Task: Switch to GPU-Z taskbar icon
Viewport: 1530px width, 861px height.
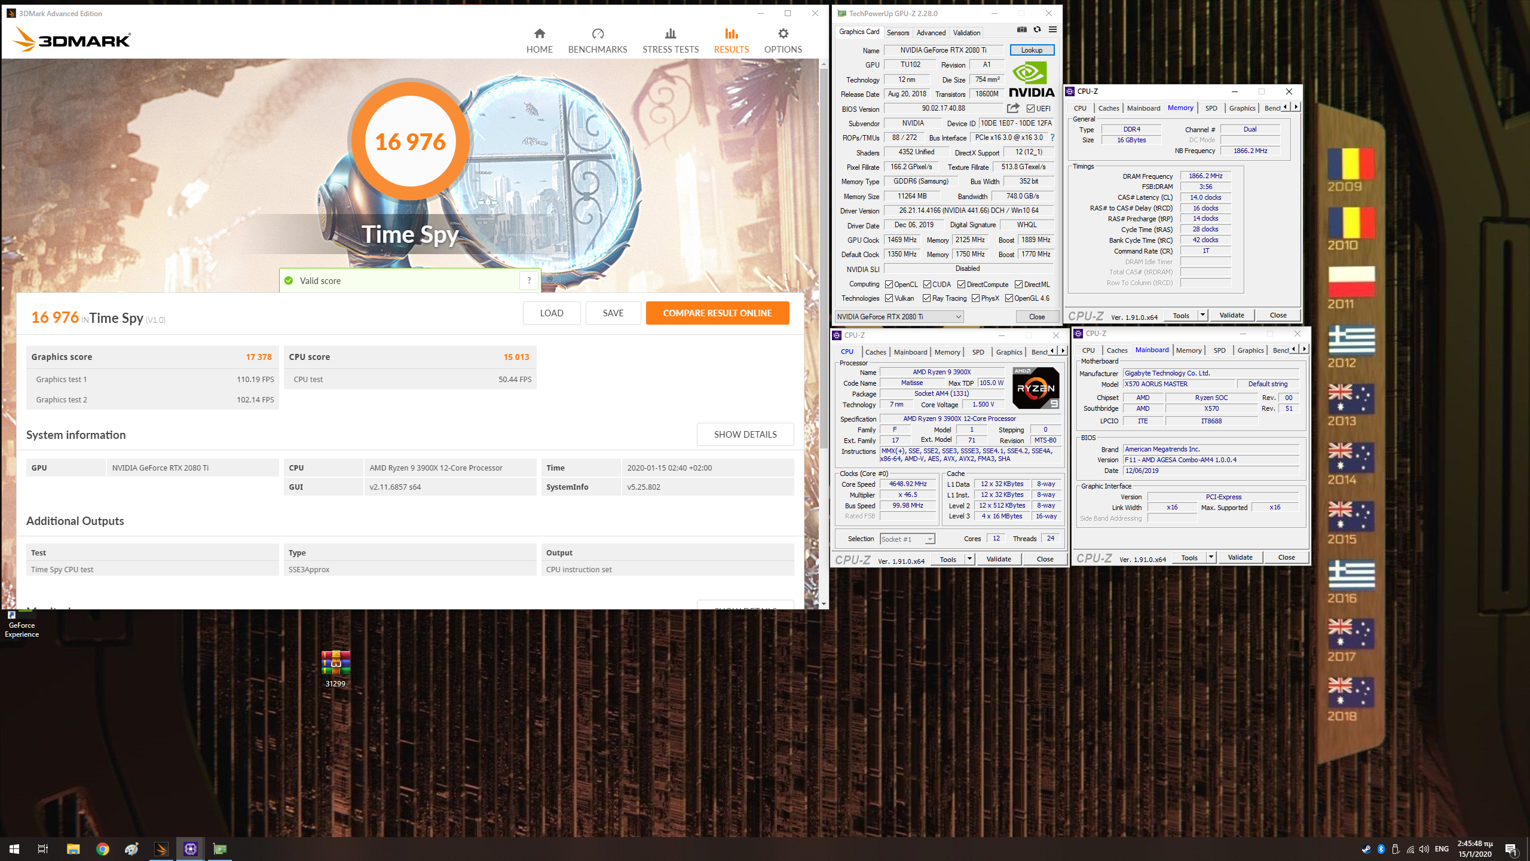Action: tap(220, 848)
